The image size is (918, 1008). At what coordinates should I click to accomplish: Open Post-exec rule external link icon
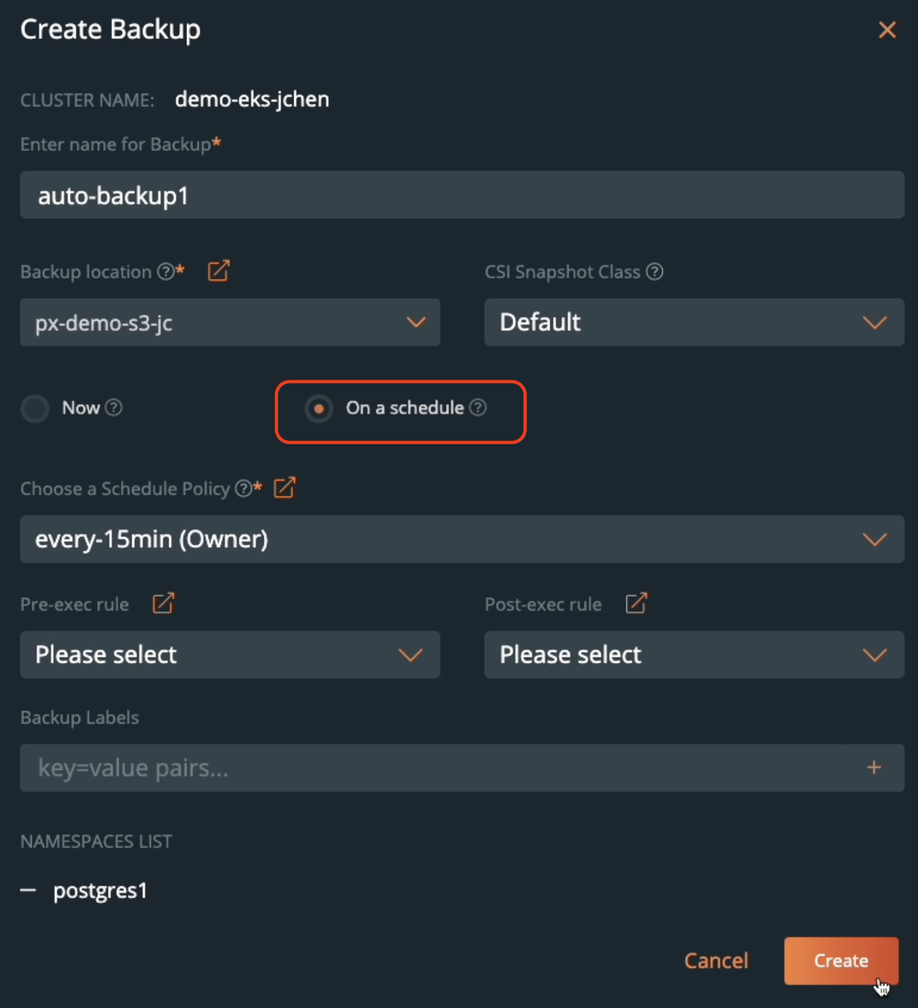[x=636, y=603]
